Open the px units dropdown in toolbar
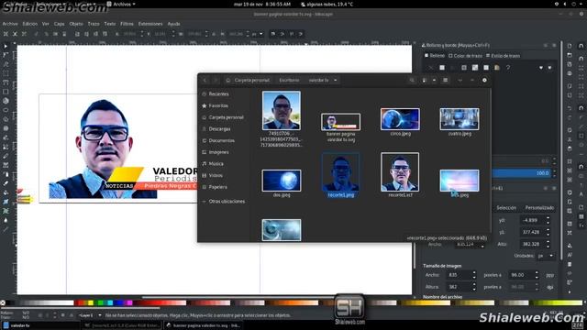 click(257, 34)
